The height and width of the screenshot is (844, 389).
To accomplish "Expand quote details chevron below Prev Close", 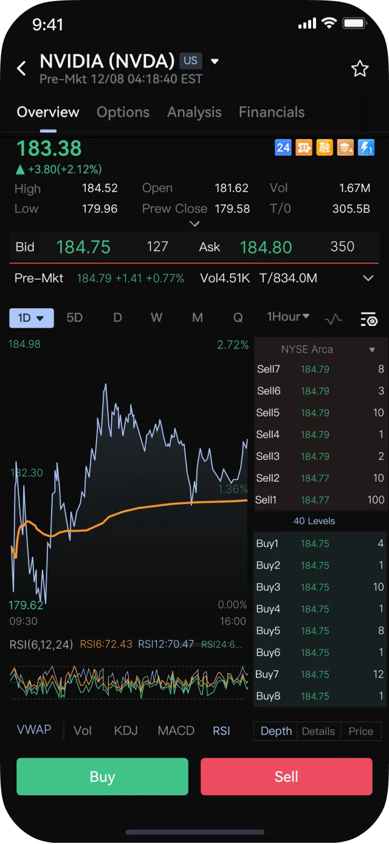I will pyautogui.click(x=194, y=224).
